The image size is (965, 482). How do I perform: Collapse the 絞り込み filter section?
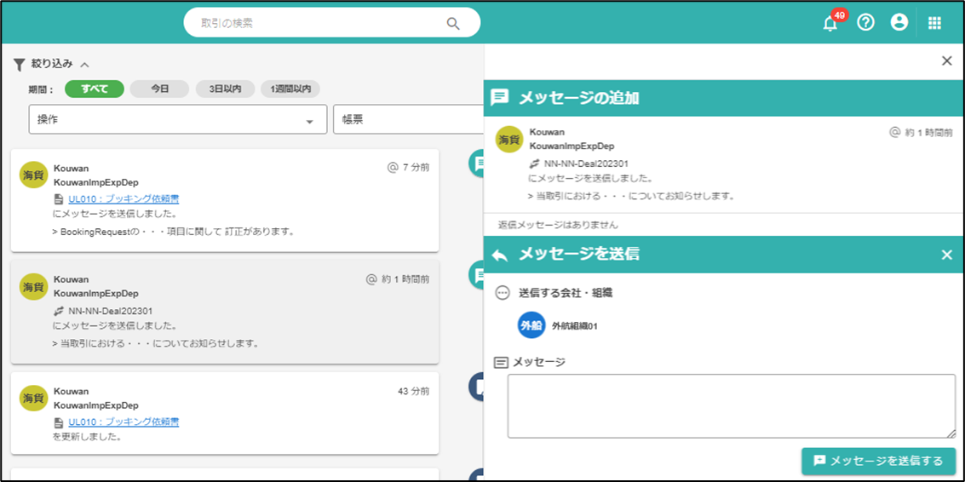[x=84, y=64]
